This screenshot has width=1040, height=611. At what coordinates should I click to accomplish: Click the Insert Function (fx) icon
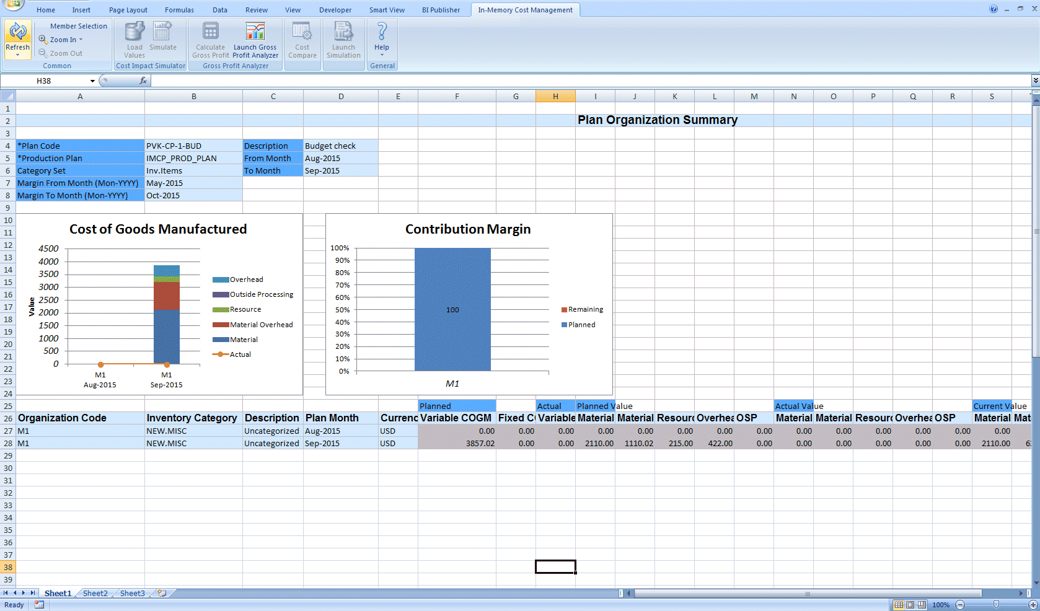pyautogui.click(x=143, y=81)
